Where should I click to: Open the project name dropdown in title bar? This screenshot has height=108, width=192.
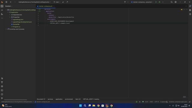[x=35, y=2]
